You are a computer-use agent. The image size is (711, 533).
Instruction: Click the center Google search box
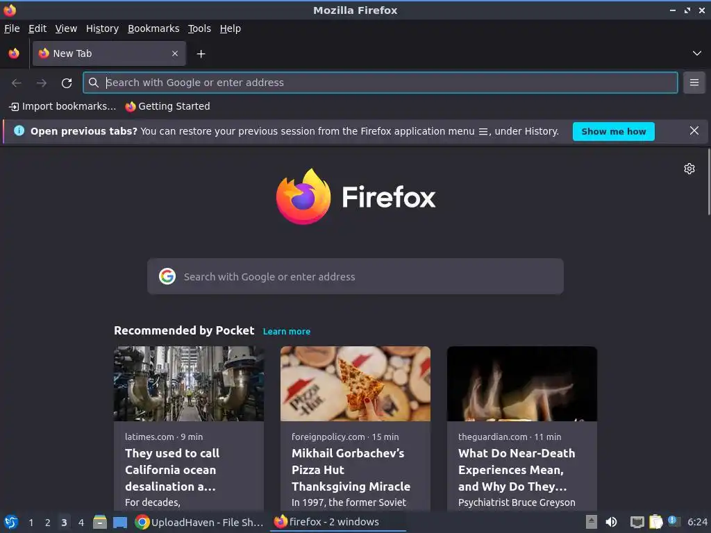[355, 276]
